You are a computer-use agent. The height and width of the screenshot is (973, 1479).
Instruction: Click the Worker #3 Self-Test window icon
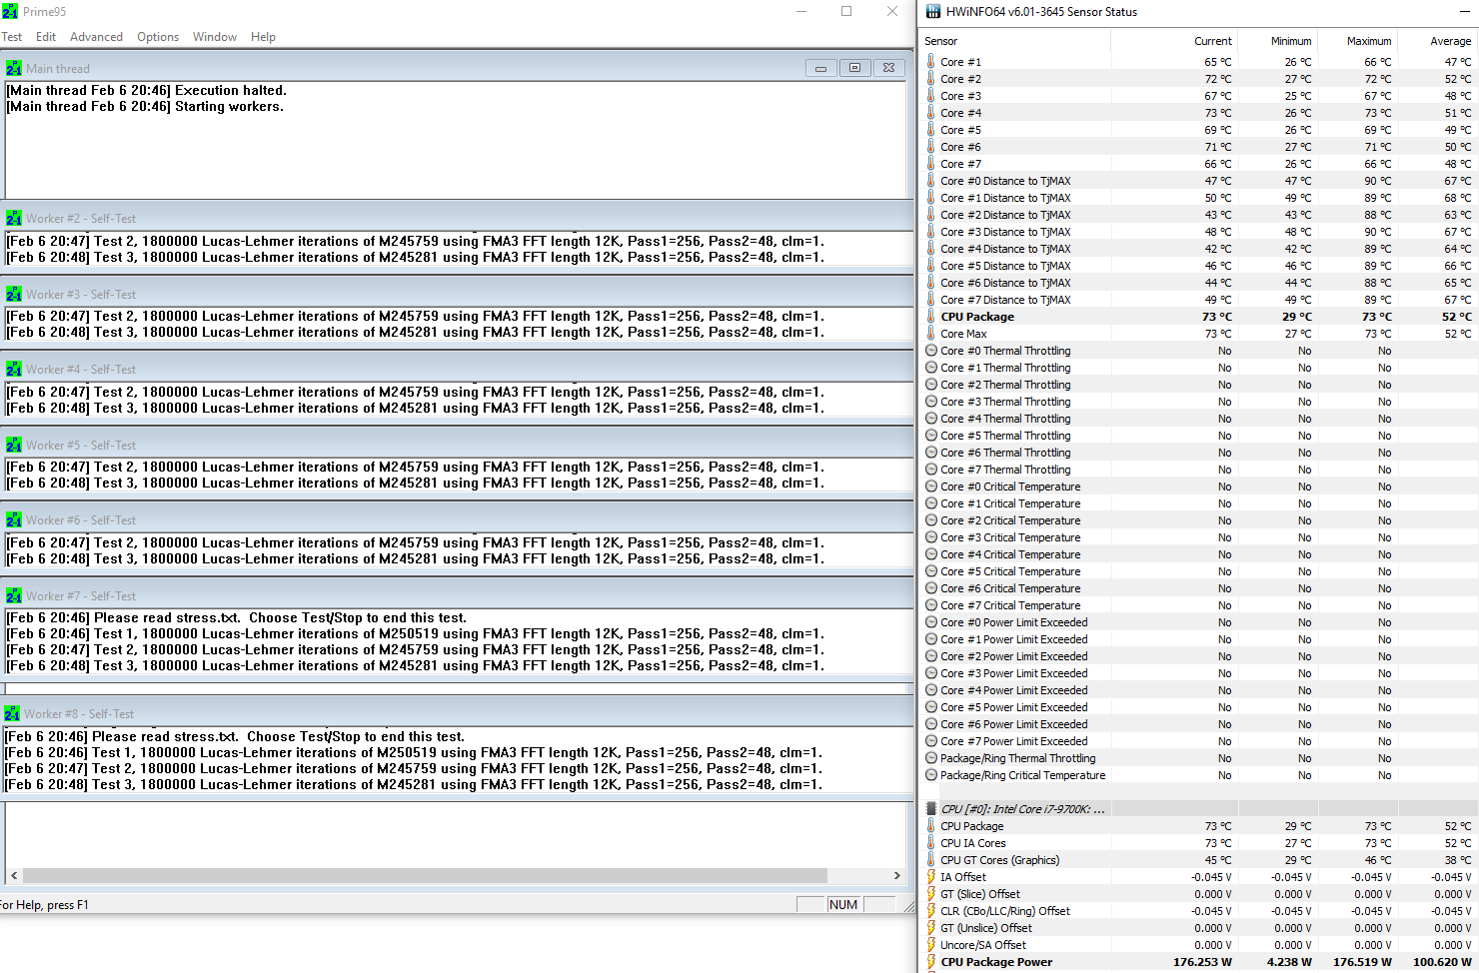pyautogui.click(x=14, y=294)
